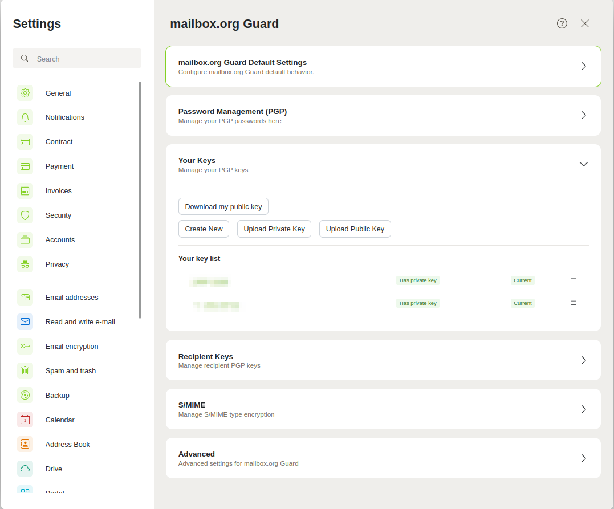Expand the Advanced settings chevron
The image size is (614, 509).
click(x=583, y=458)
